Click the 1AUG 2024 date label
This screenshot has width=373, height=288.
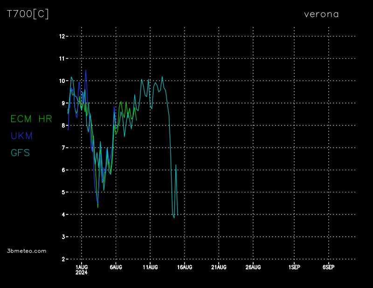click(x=82, y=269)
